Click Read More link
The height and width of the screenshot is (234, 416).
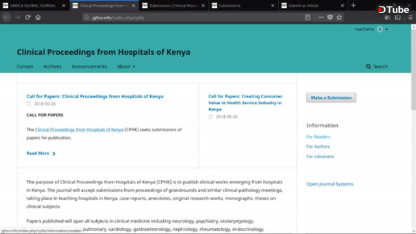[41, 153]
